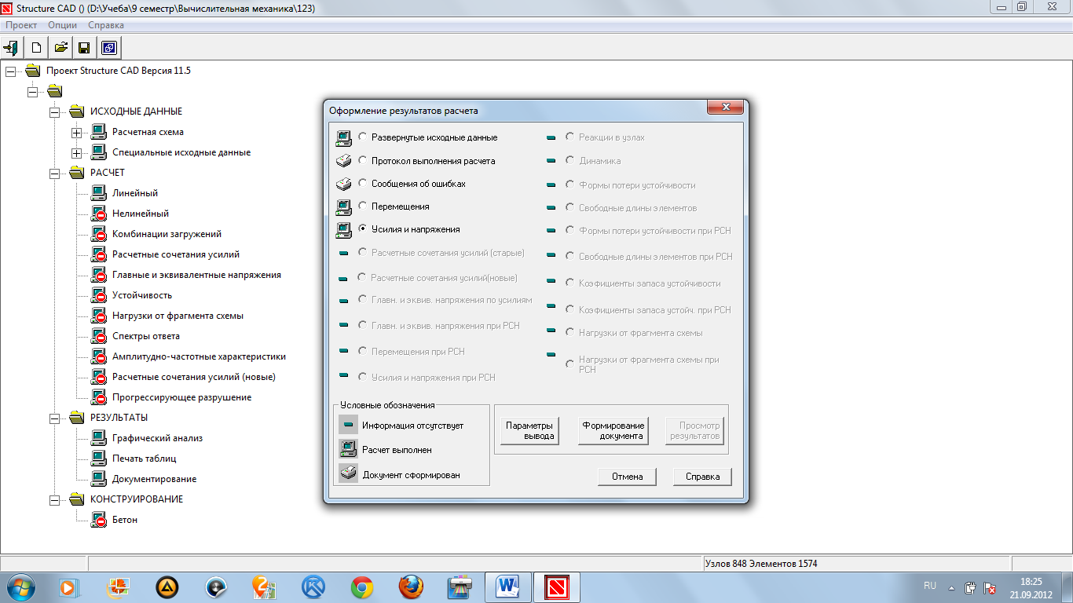Select Развернутые исходные данные radio button
The image size is (1073, 603).
[362, 137]
